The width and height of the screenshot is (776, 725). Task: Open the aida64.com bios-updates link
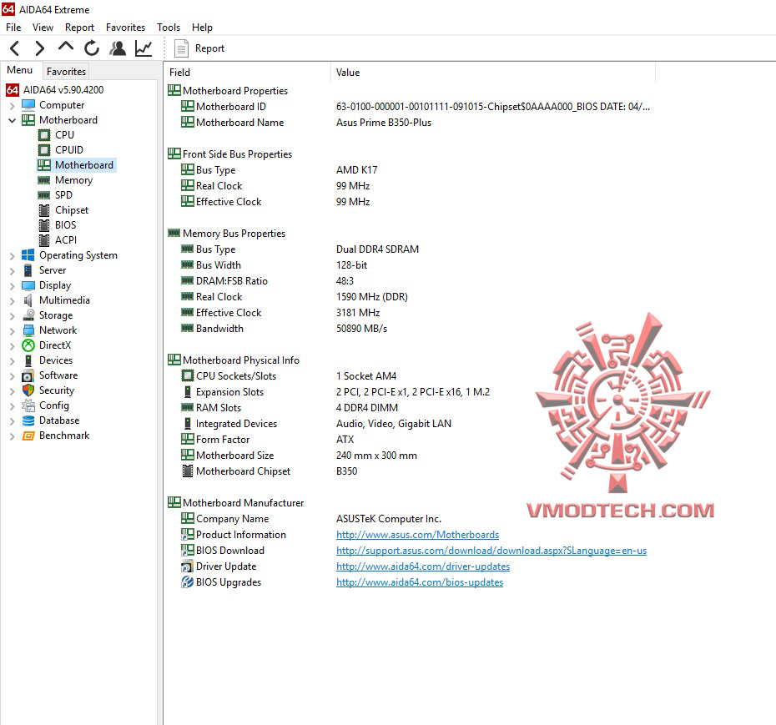click(420, 582)
